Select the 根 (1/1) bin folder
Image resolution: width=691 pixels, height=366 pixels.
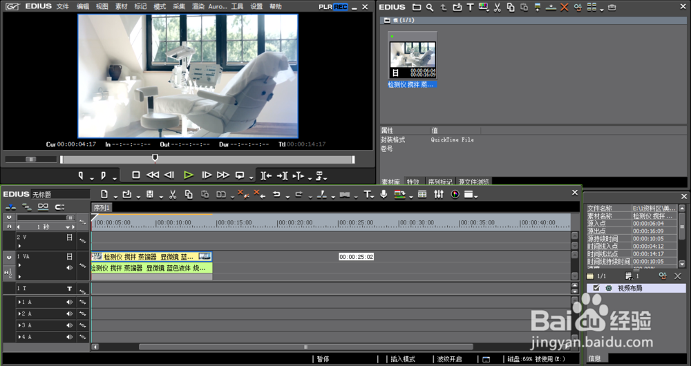click(x=399, y=20)
